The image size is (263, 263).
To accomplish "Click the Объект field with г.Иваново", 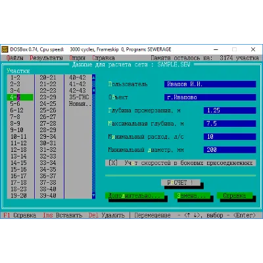I will pos(210,97).
